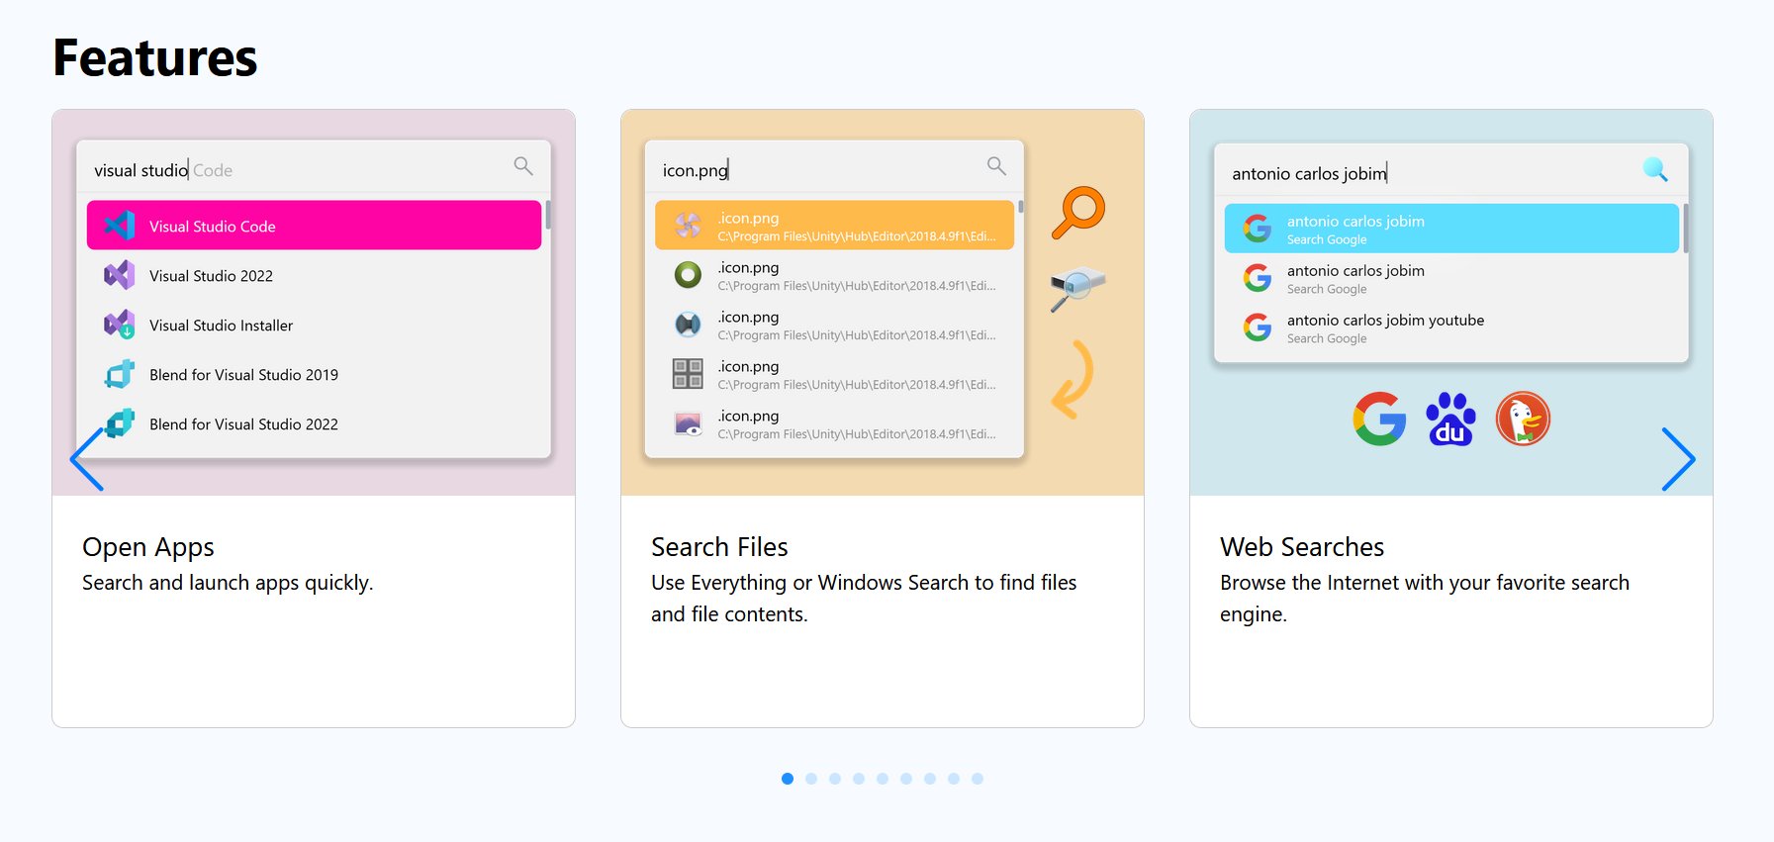Select the ninth carousel pagination dot
Viewport: 1774px width, 842px height.
click(978, 779)
